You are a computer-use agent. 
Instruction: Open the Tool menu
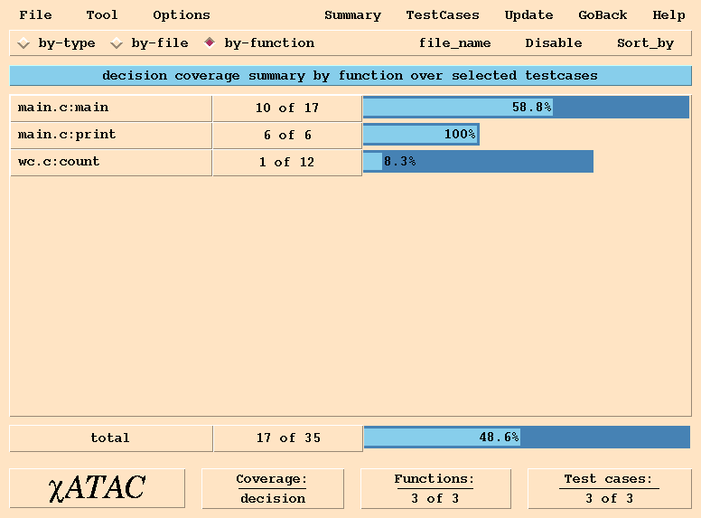point(102,15)
